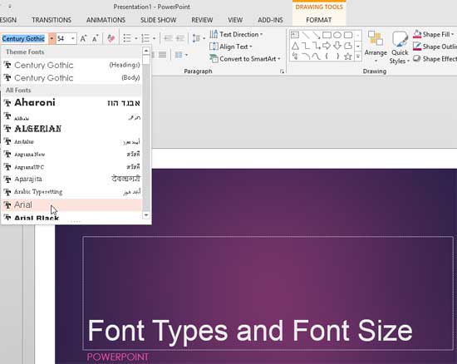Open the Align Text dropdown
Screen dimensions: 457x364
(x=230, y=47)
